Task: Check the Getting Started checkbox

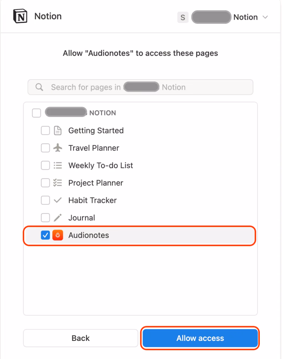Action: pyautogui.click(x=45, y=130)
